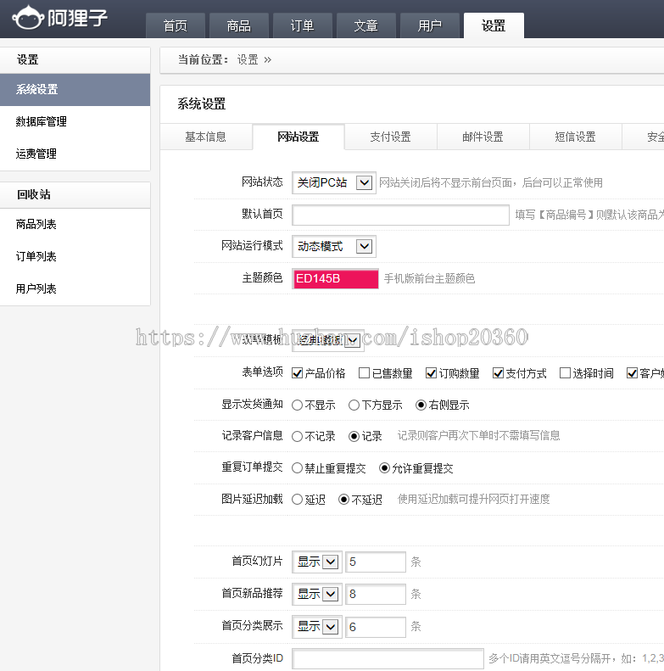Image resolution: width=664 pixels, height=671 pixels.
Task: Switch to the 邮件设置 tab
Action: 483,137
